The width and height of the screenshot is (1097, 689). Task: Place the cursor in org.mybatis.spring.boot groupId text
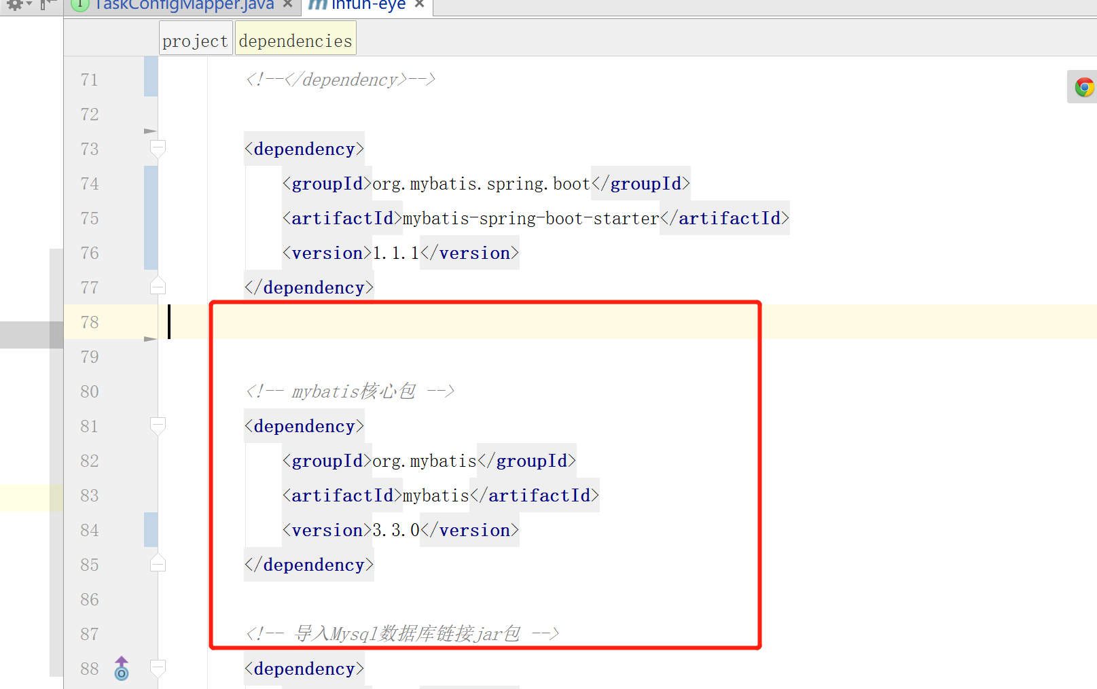pos(481,183)
